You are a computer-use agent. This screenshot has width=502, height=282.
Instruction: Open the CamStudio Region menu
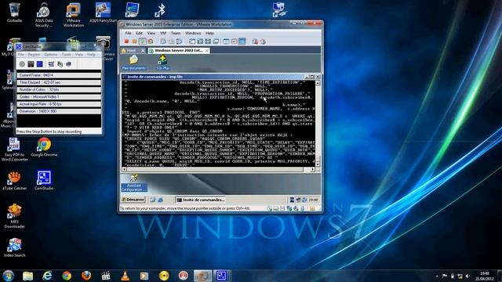click(34, 55)
